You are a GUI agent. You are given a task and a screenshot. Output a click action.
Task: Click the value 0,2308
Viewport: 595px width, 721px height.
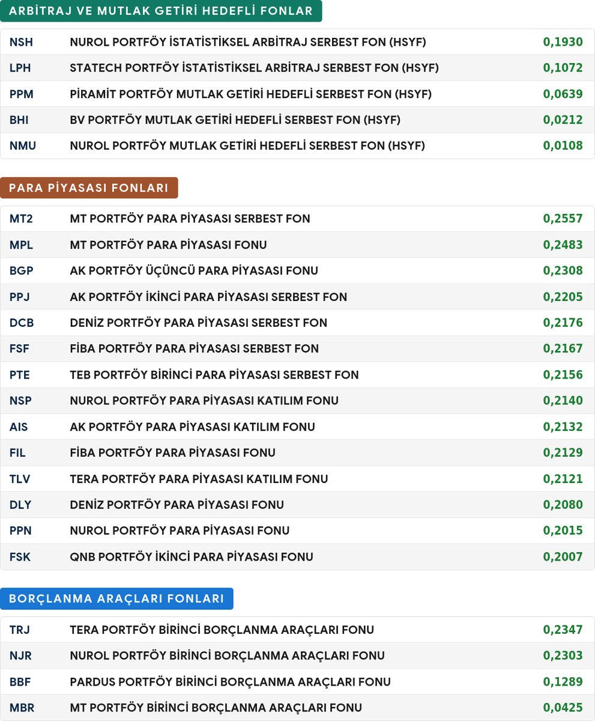tap(563, 271)
